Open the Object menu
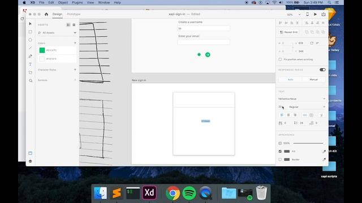Screen dimensions: 362x203 [x=63, y=2]
